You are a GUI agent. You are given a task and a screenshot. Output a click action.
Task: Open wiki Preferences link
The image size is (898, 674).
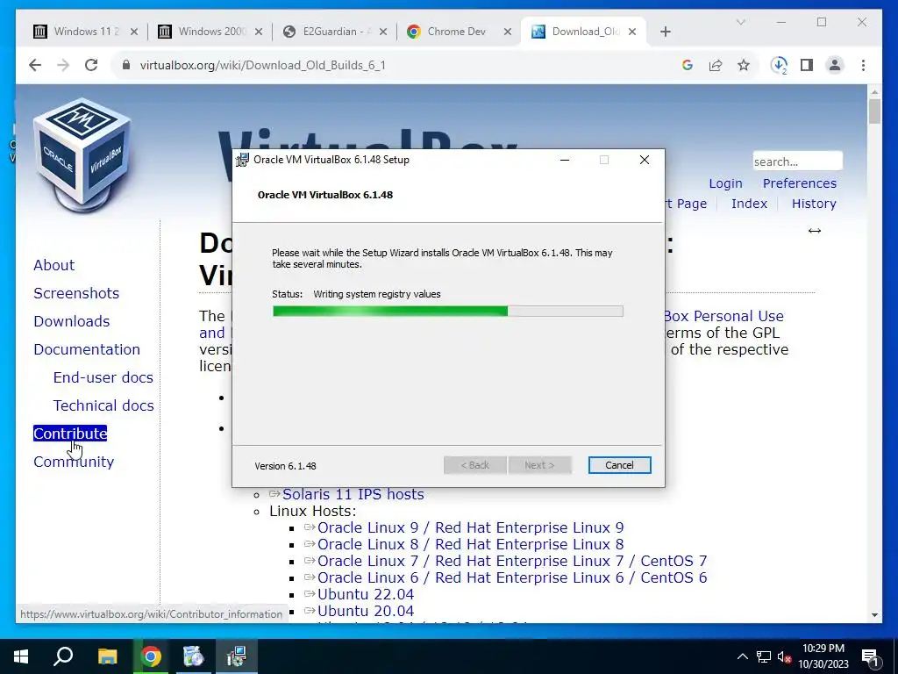click(x=800, y=183)
